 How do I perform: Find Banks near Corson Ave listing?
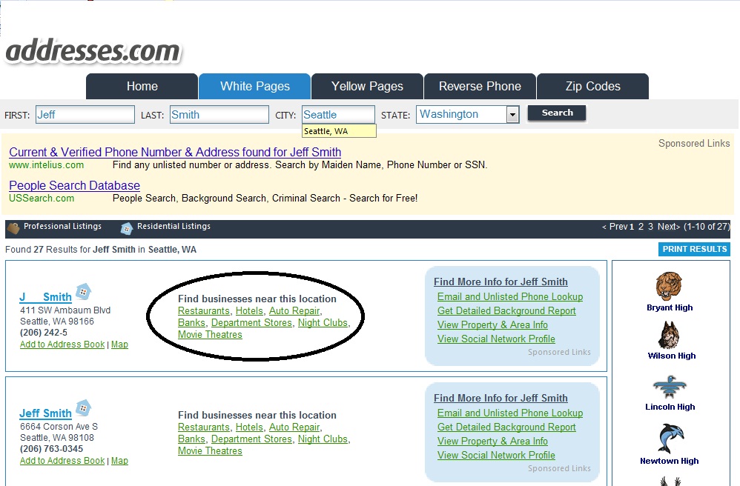191,439
